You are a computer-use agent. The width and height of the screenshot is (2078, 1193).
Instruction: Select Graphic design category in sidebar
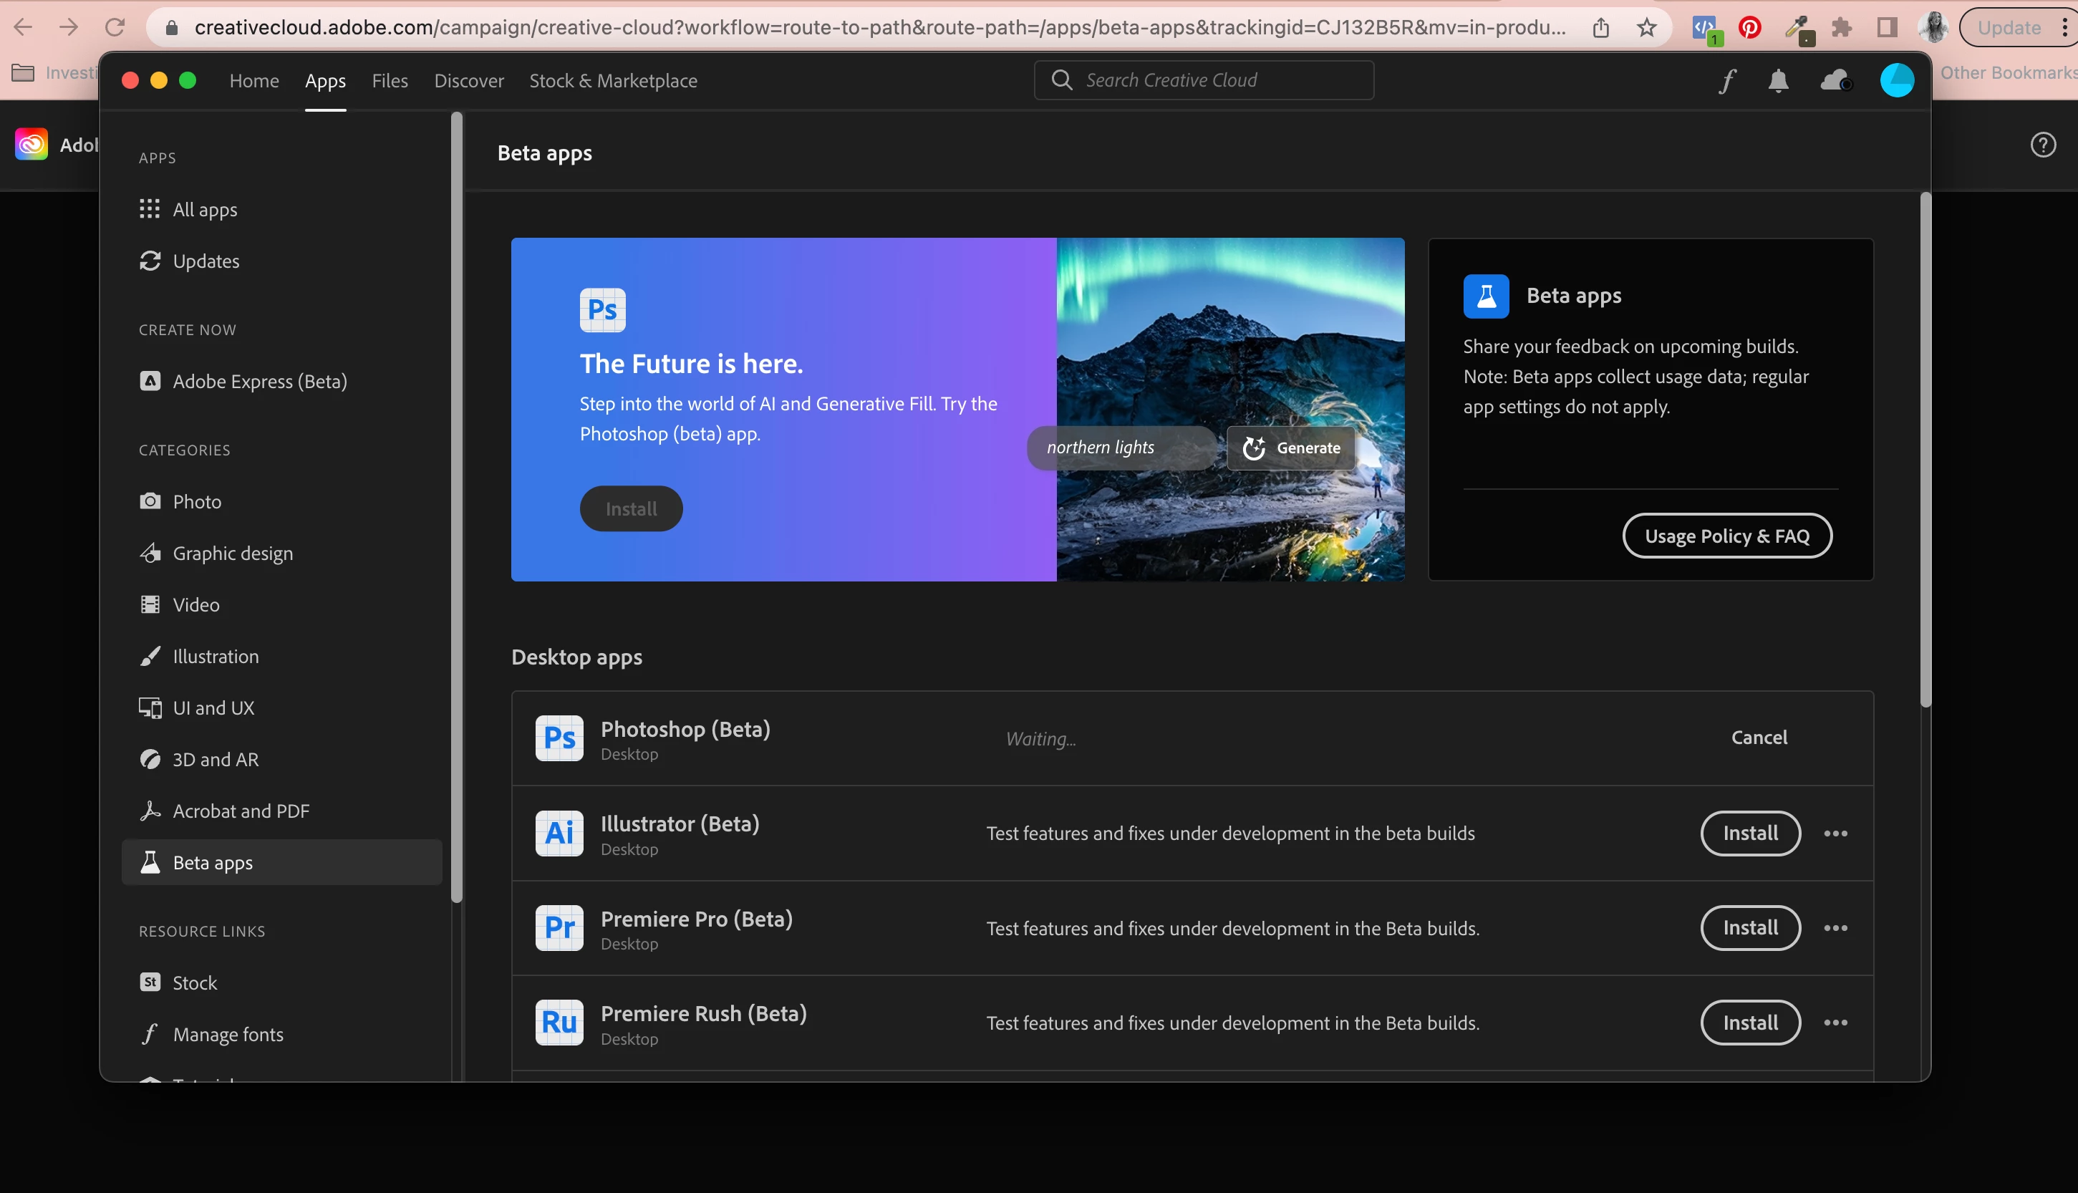pyautogui.click(x=233, y=553)
